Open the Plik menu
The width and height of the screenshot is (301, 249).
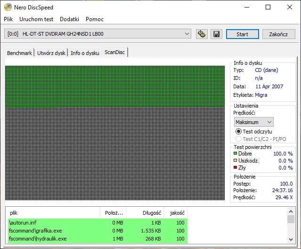tap(8, 19)
